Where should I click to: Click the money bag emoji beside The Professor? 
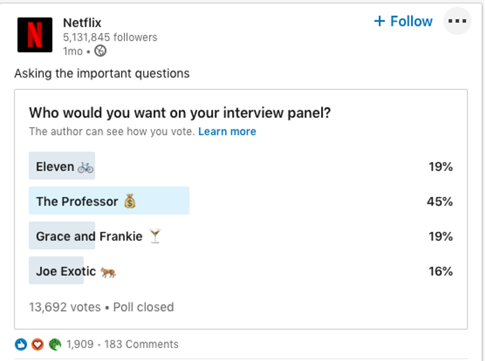pos(130,201)
